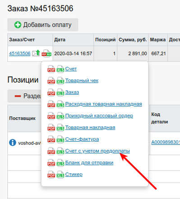
Task: Select the margin value 667,21
Action: [x=158, y=53]
